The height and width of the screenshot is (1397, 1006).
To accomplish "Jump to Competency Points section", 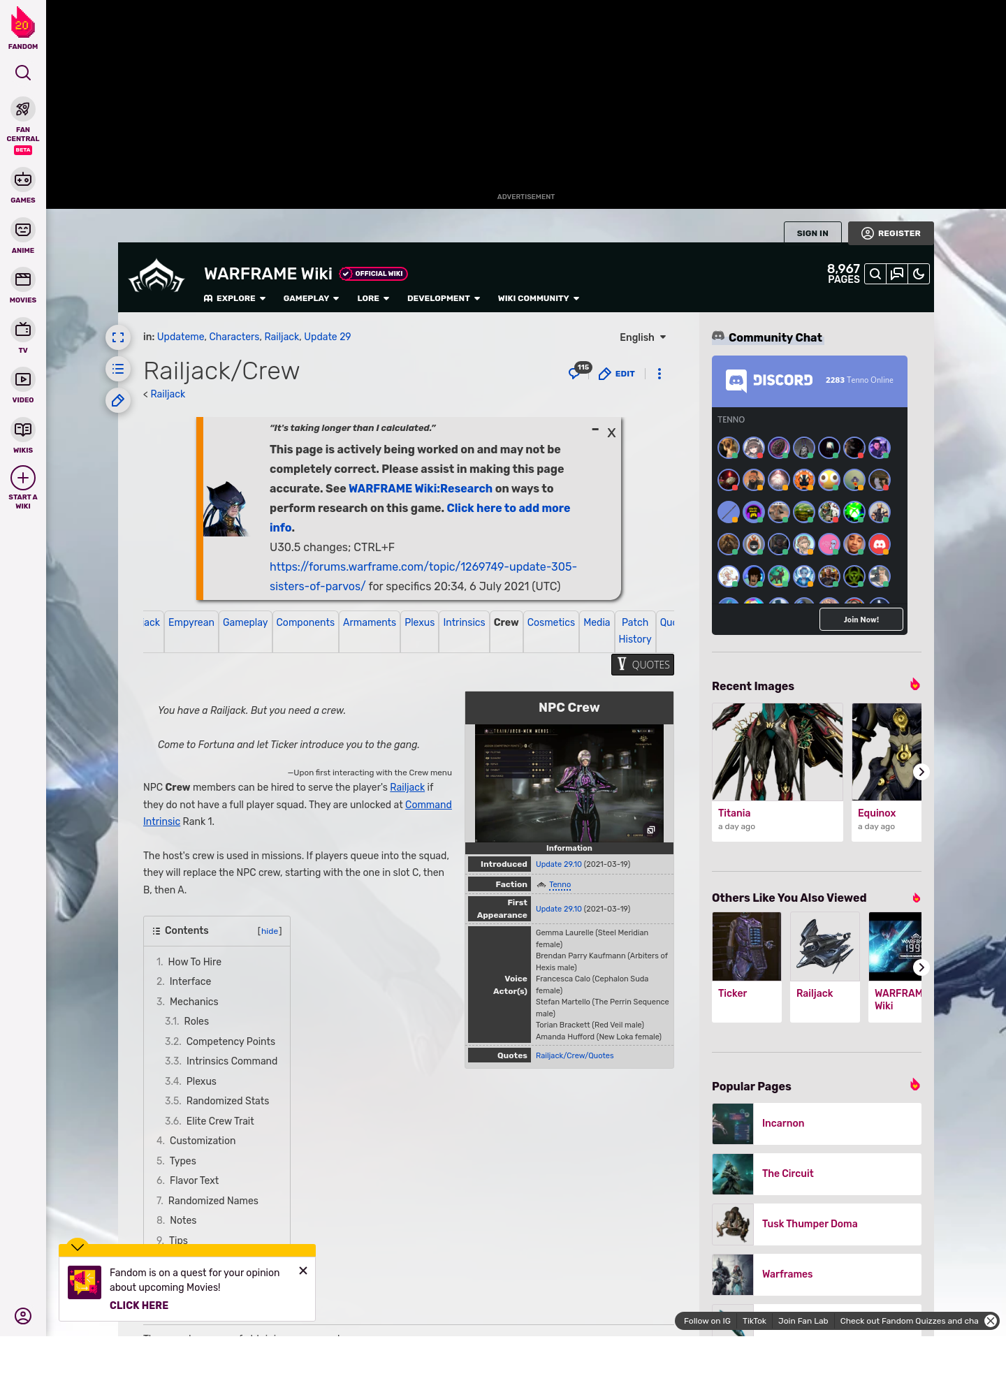I will 231,1041.
